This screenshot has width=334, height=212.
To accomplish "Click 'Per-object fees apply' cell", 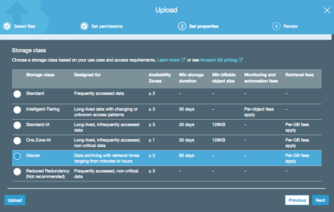I will tap(259, 112).
